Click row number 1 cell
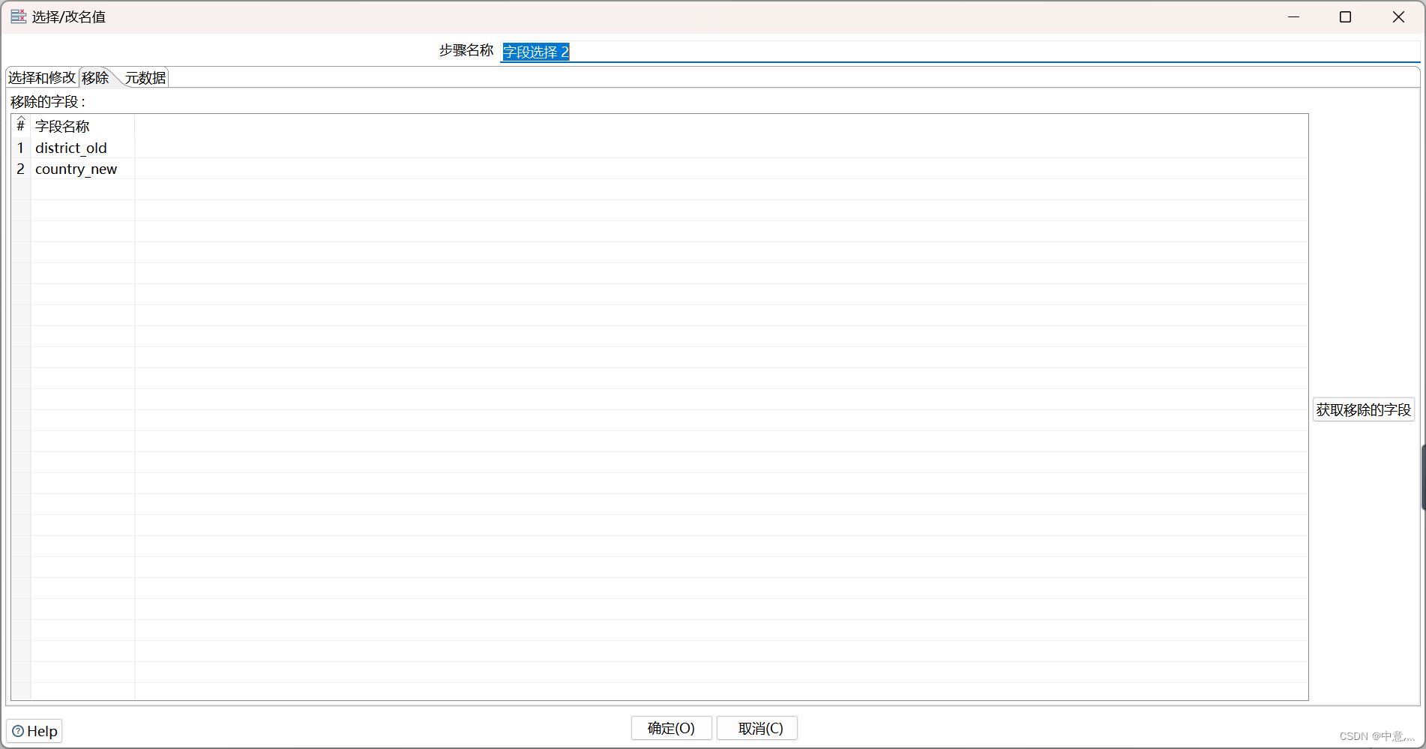The height and width of the screenshot is (749, 1426). point(21,148)
